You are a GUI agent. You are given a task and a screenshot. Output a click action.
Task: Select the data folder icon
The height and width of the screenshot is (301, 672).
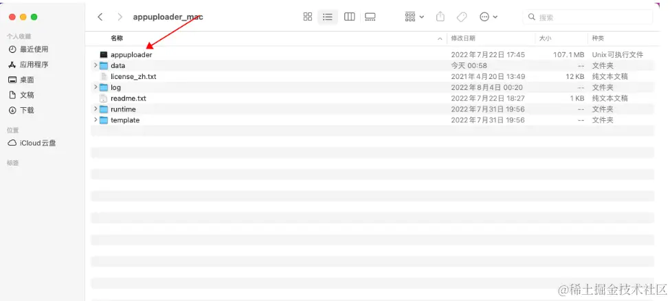coord(103,65)
